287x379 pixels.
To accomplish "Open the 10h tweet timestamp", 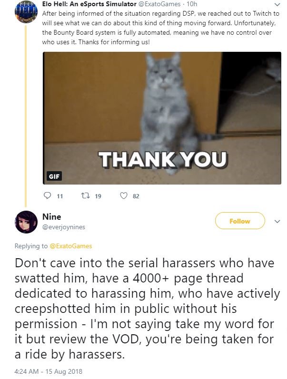I will 192,4.
